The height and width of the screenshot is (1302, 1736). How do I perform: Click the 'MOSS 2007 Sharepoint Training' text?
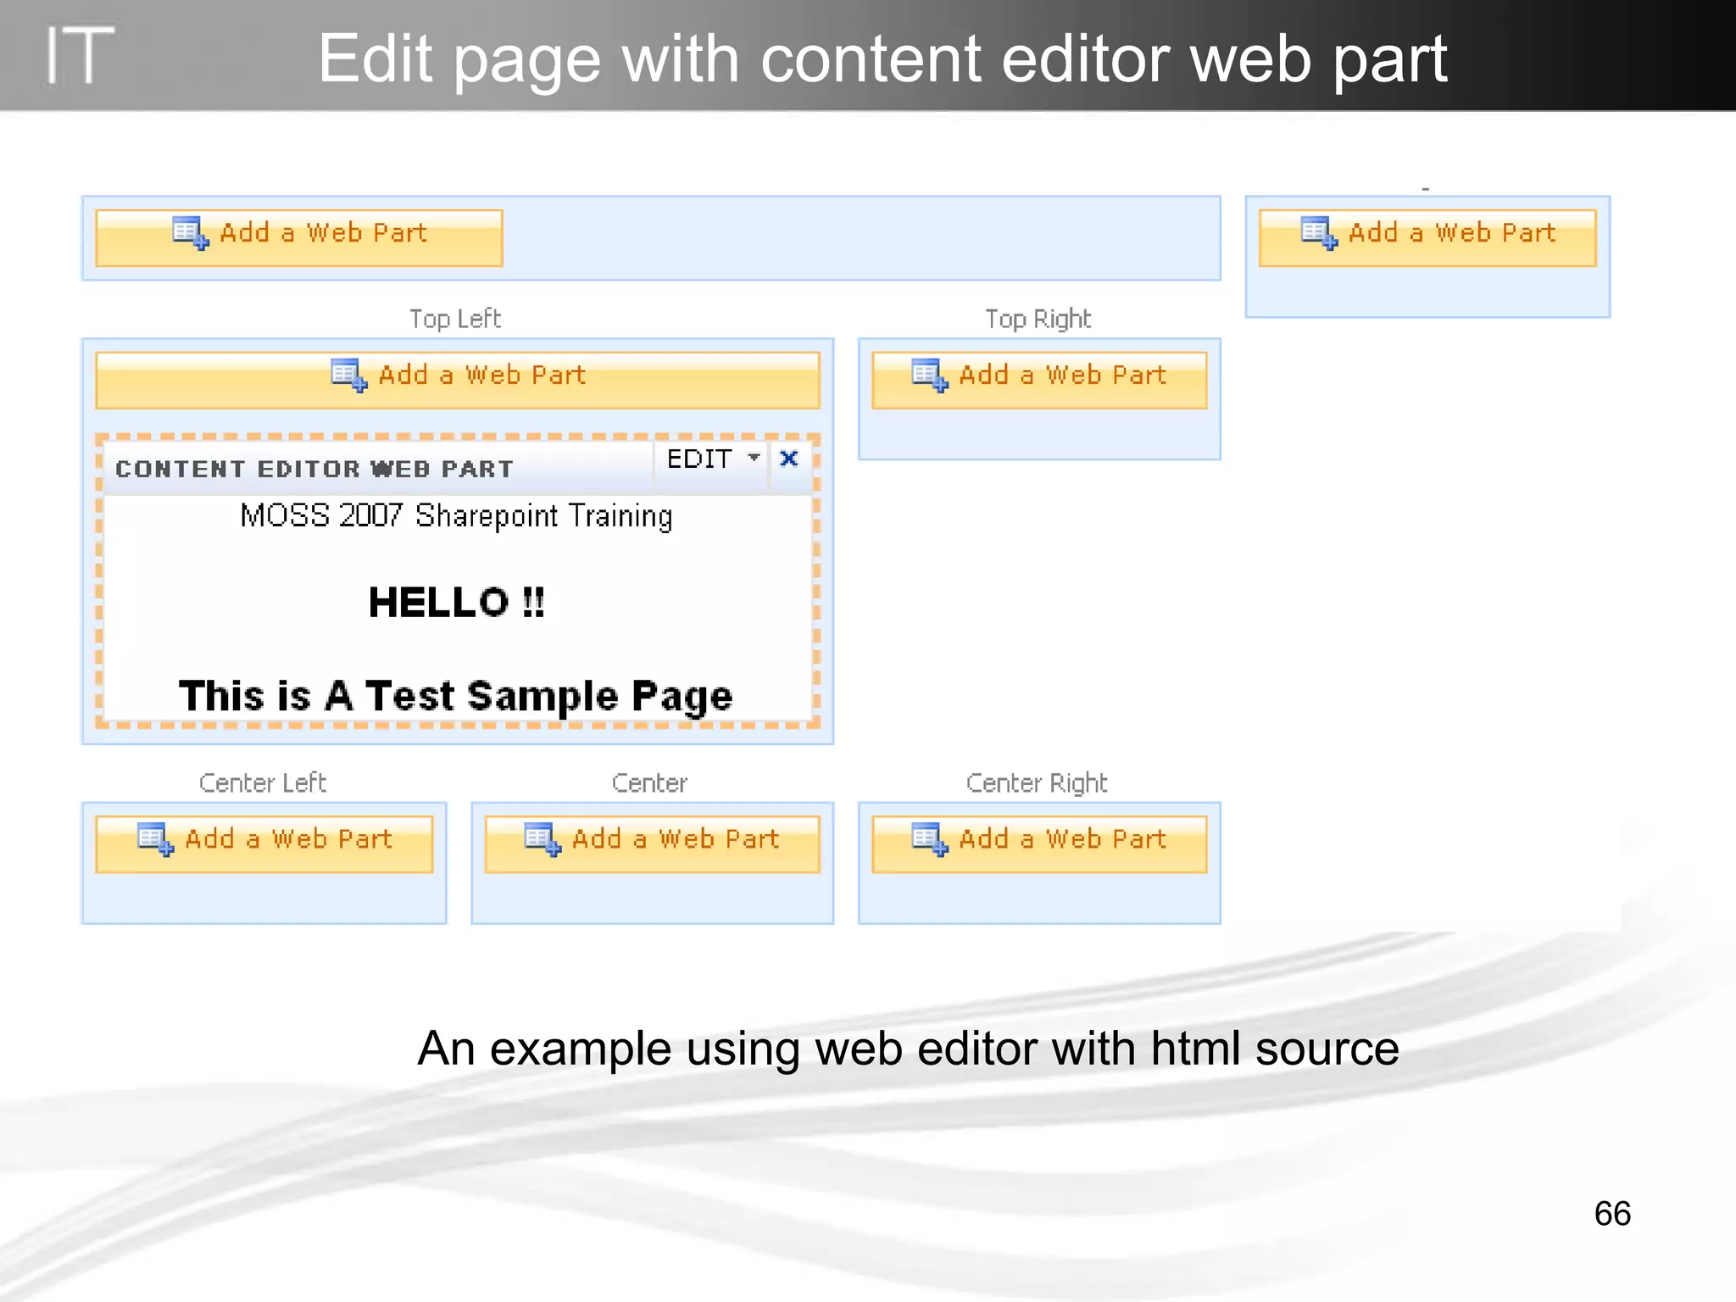[x=456, y=515]
